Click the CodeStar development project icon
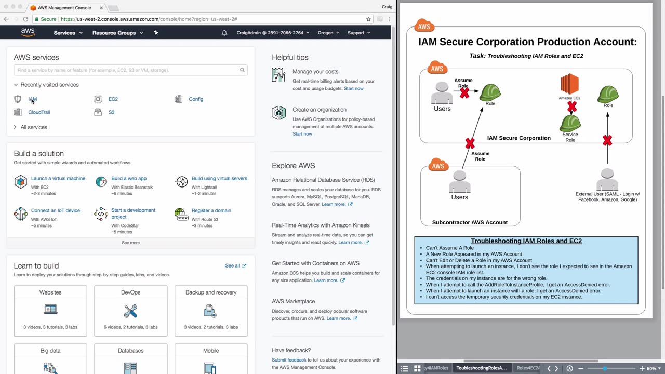 101,214
